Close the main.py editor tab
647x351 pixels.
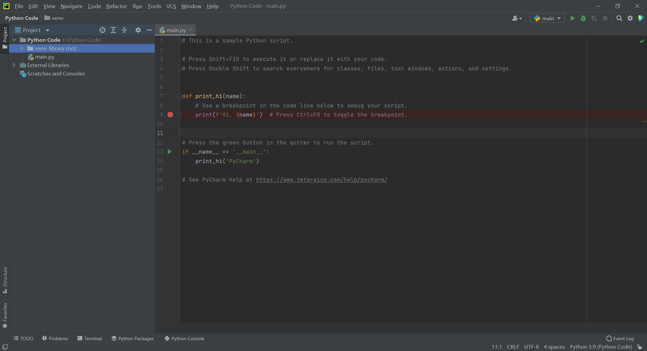tap(191, 30)
